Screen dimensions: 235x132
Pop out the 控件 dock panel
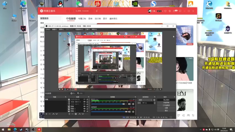click(174, 97)
